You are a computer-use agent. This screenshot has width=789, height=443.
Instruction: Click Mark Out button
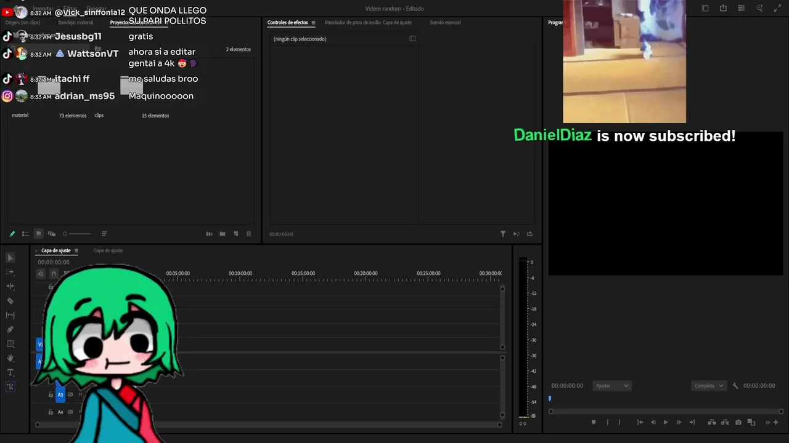tap(619, 422)
